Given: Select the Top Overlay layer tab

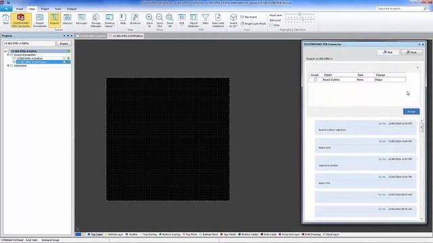Looking at the screenshot, I should click(149, 234).
